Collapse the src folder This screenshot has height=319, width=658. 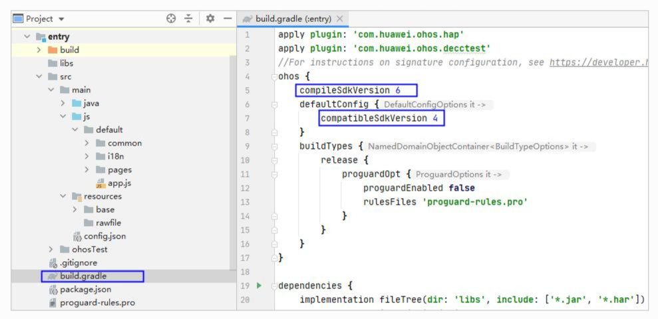(39, 76)
